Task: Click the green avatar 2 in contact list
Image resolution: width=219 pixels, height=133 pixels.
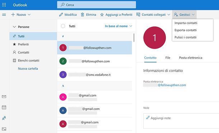Action: 63,61
